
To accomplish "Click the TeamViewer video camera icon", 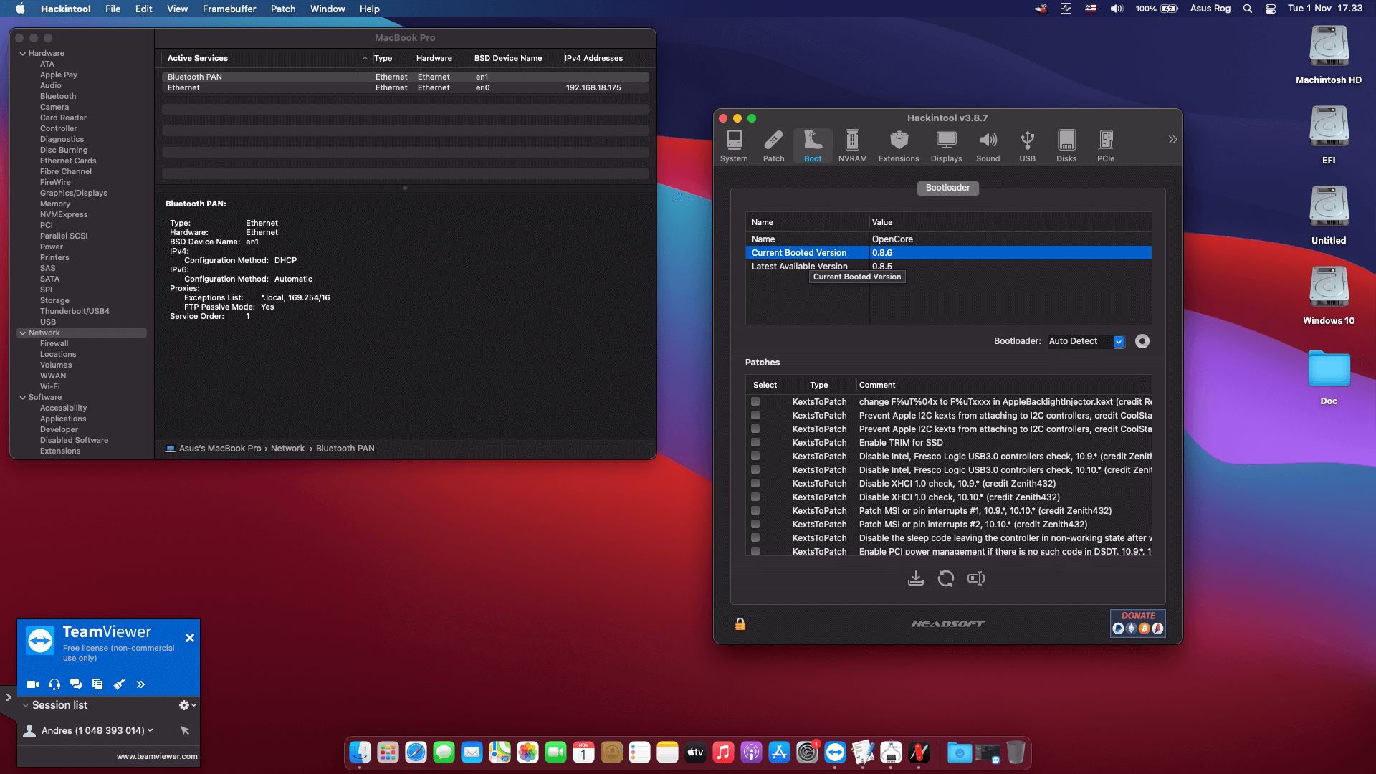I will coord(33,684).
